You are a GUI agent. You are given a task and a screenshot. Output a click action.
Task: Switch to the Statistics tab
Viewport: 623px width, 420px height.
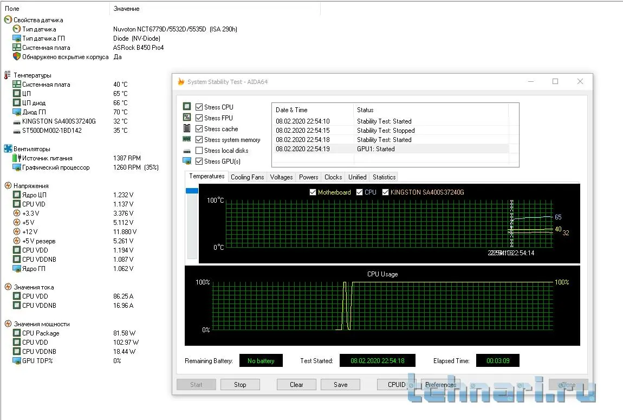coord(384,177)
